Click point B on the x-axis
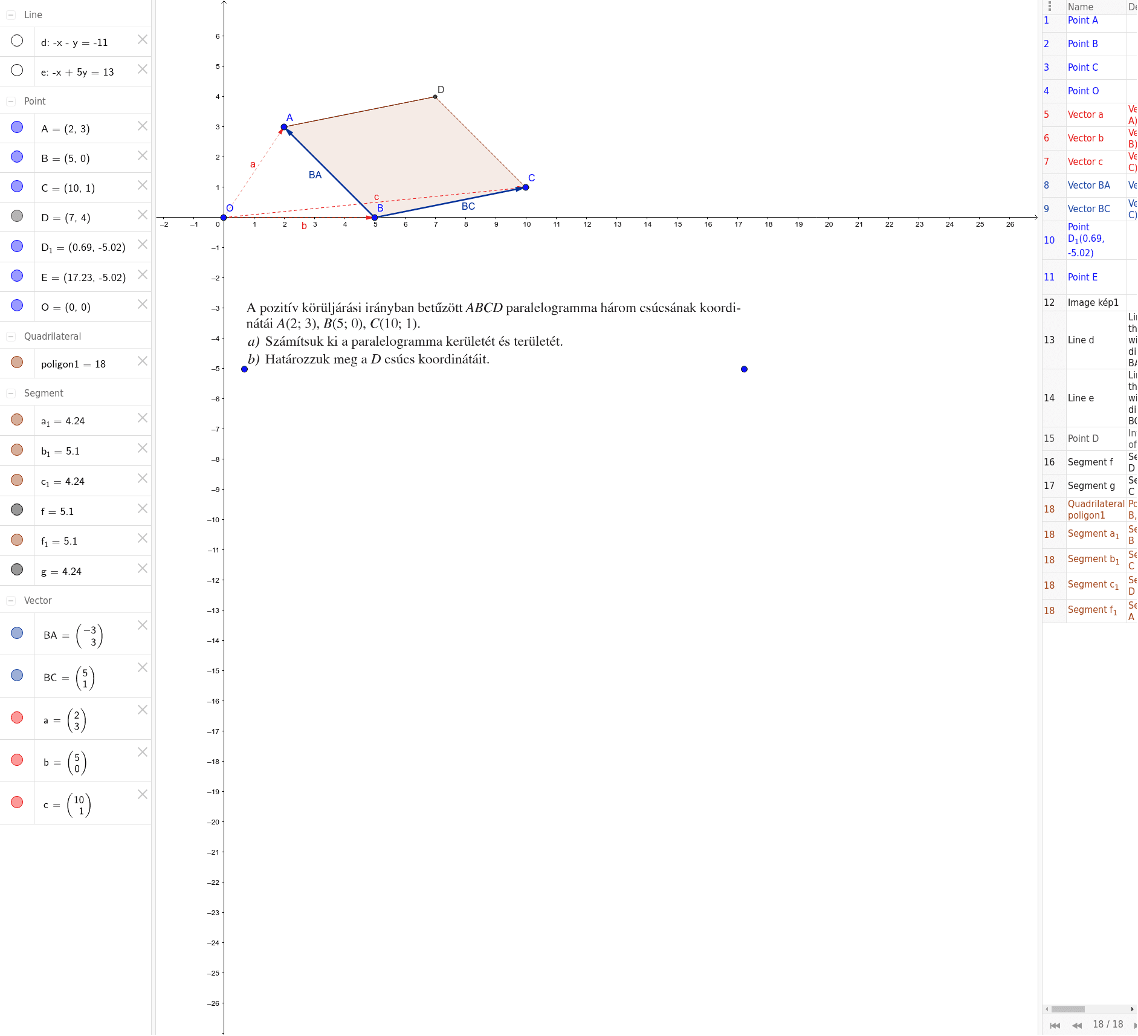 pos(375,218)
